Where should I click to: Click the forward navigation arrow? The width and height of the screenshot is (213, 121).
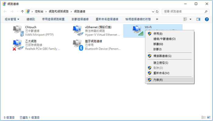point(12,11)
